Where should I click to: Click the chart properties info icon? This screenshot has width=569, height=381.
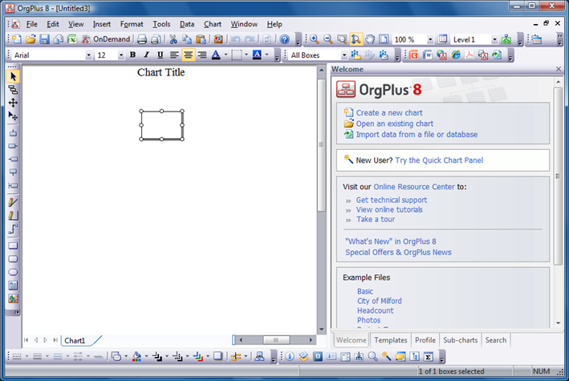pos(290,357)
